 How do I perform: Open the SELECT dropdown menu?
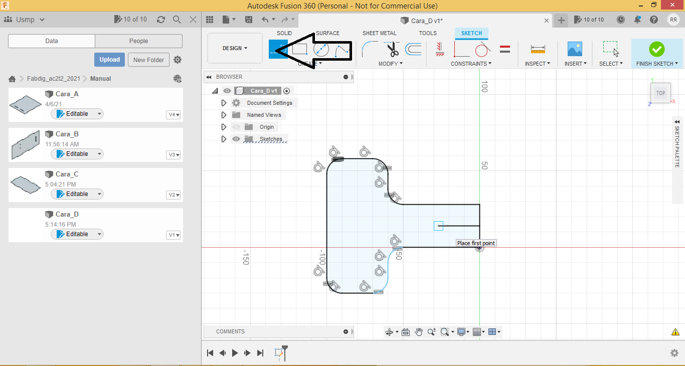pos(611,64)
